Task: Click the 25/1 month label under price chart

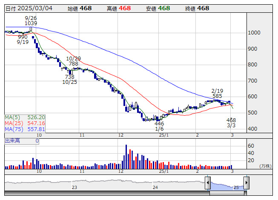Action: click(x=164, y=135)
